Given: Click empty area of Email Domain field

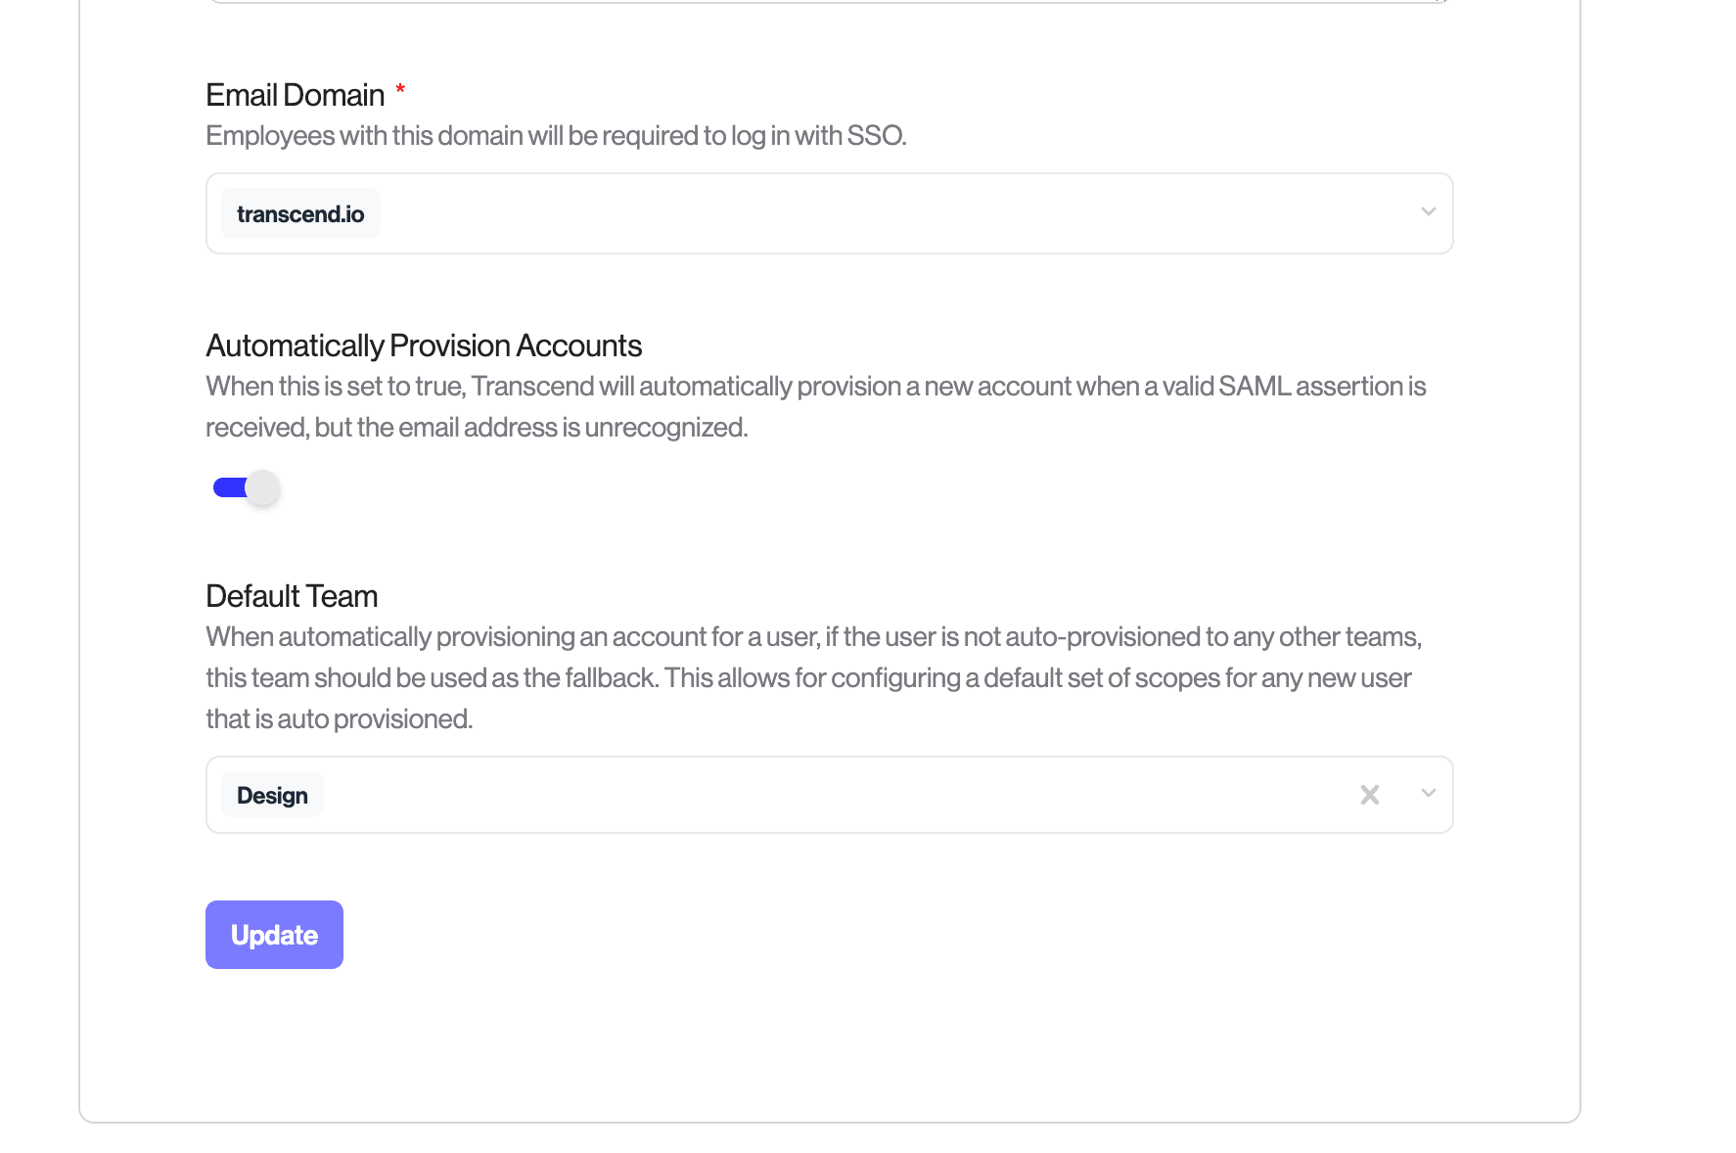Looking at the screenshot, I should pos(881,214).
